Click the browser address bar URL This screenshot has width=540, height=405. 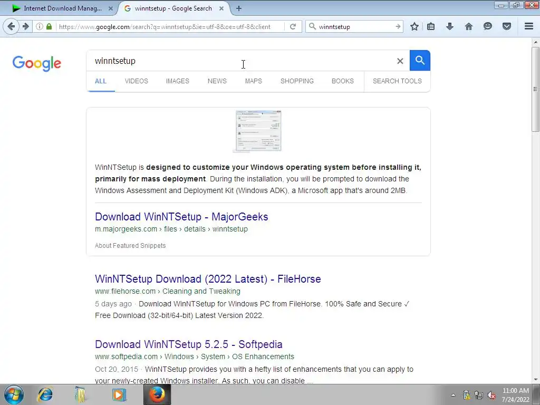(165, 26)
